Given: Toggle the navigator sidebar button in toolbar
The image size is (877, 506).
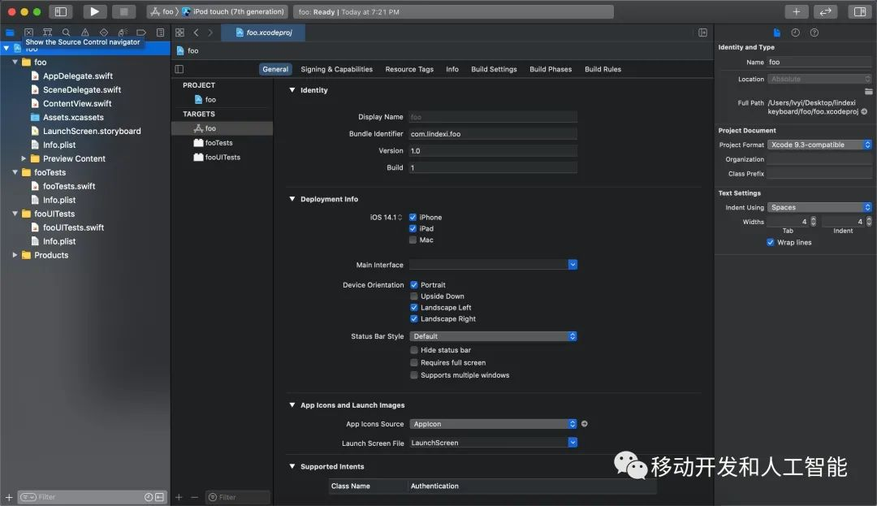Looking at the screenshot, I should [60, 11].
